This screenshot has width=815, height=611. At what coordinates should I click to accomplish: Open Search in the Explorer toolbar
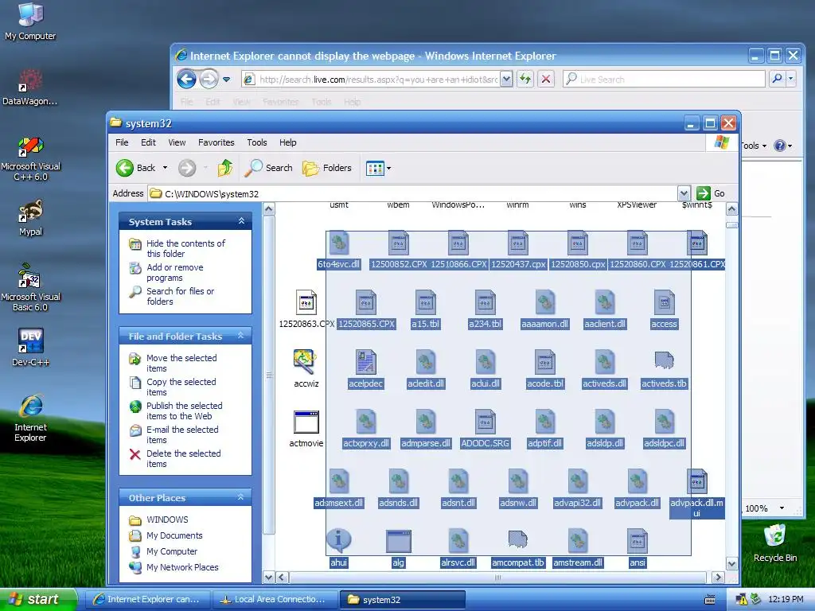[269, 168]
